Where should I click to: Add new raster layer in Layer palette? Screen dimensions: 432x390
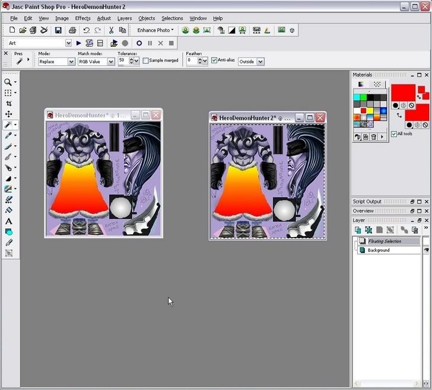(x=358, y=229)
